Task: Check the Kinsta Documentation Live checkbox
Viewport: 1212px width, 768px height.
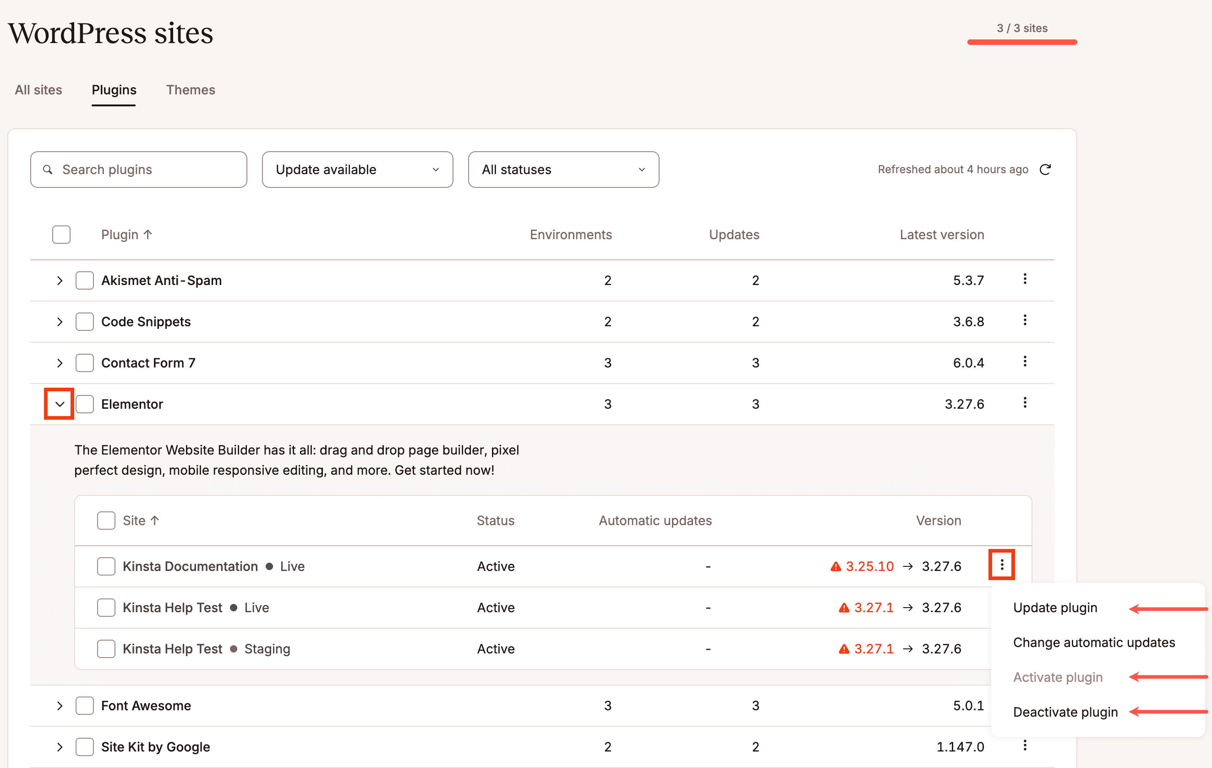Action: (x=106, y=566)
